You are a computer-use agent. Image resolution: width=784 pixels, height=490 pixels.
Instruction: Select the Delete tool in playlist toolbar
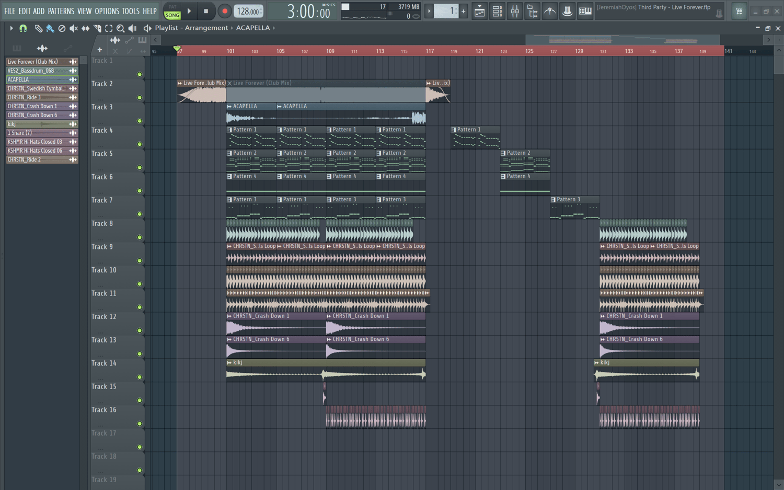point(62,28)
